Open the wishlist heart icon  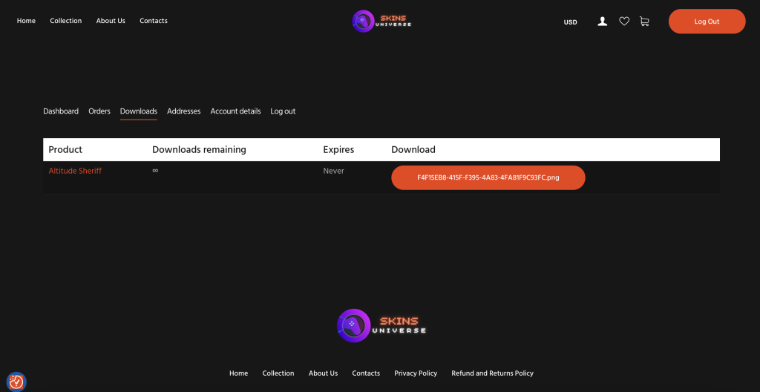point(624,22)
